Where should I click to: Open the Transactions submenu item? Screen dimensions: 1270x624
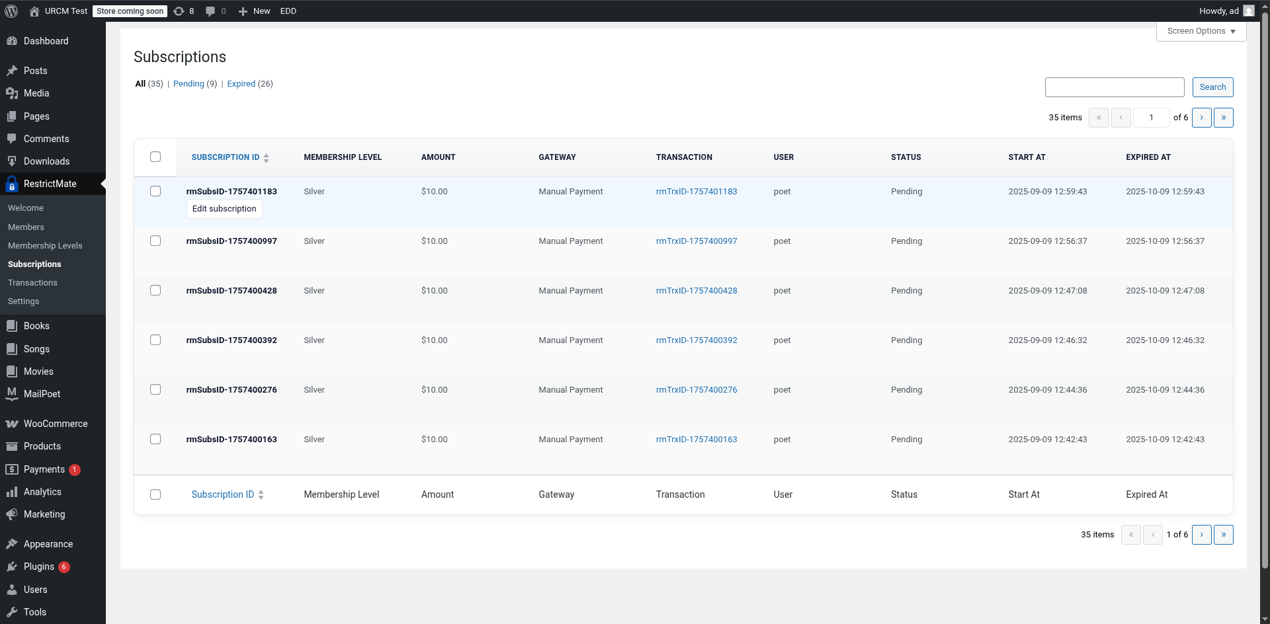[32, 282]
